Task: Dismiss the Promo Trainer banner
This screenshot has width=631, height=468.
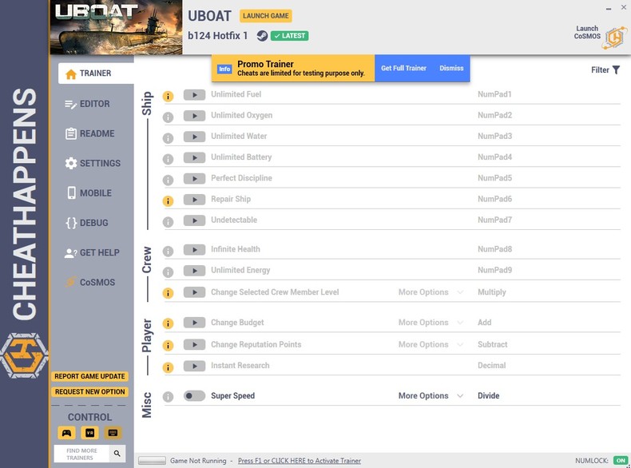Action: 451,68
